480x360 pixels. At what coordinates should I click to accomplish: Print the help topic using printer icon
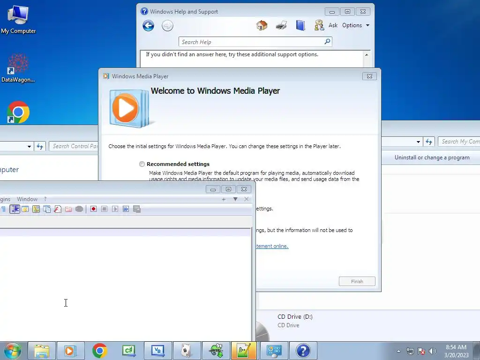point(281,25)
